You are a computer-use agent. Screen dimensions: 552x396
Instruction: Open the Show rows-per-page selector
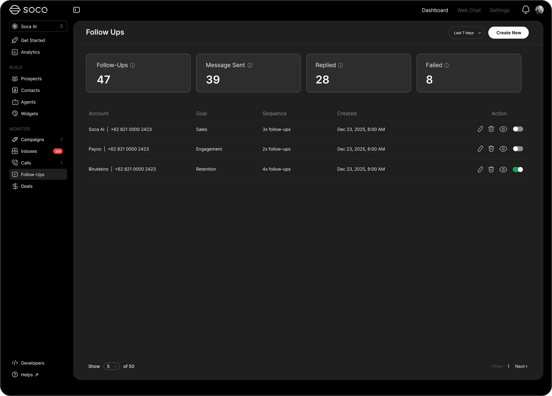tap(111, 366)
